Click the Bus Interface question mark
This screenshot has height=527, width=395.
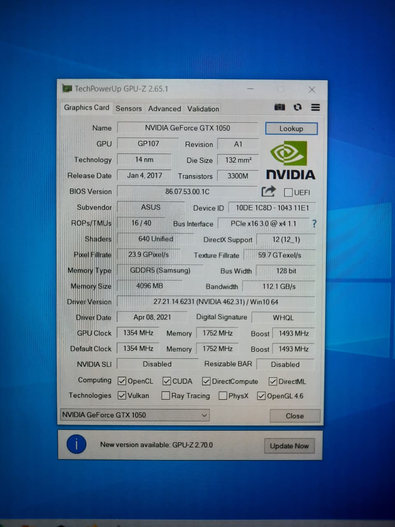pyautogui.click(x=314, y=224)
